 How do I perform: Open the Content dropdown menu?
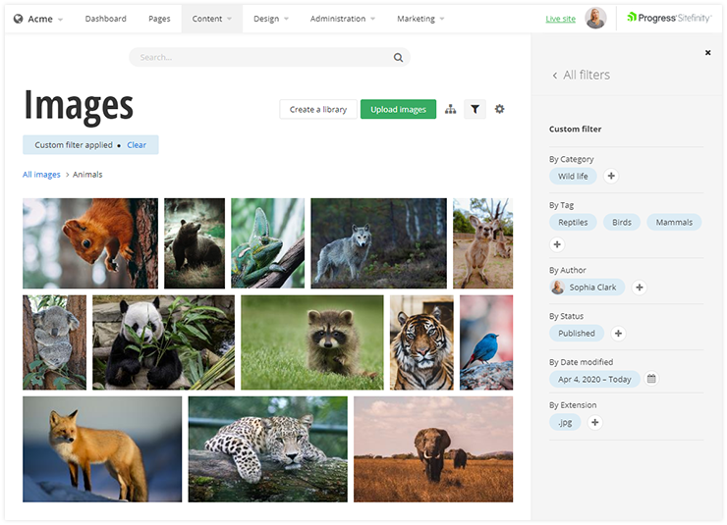212,19
